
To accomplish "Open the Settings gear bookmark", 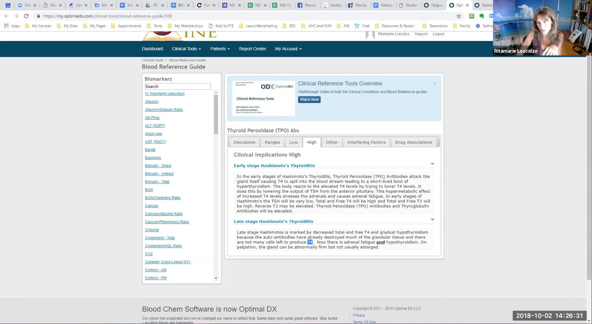I will (x=478, y=26).
